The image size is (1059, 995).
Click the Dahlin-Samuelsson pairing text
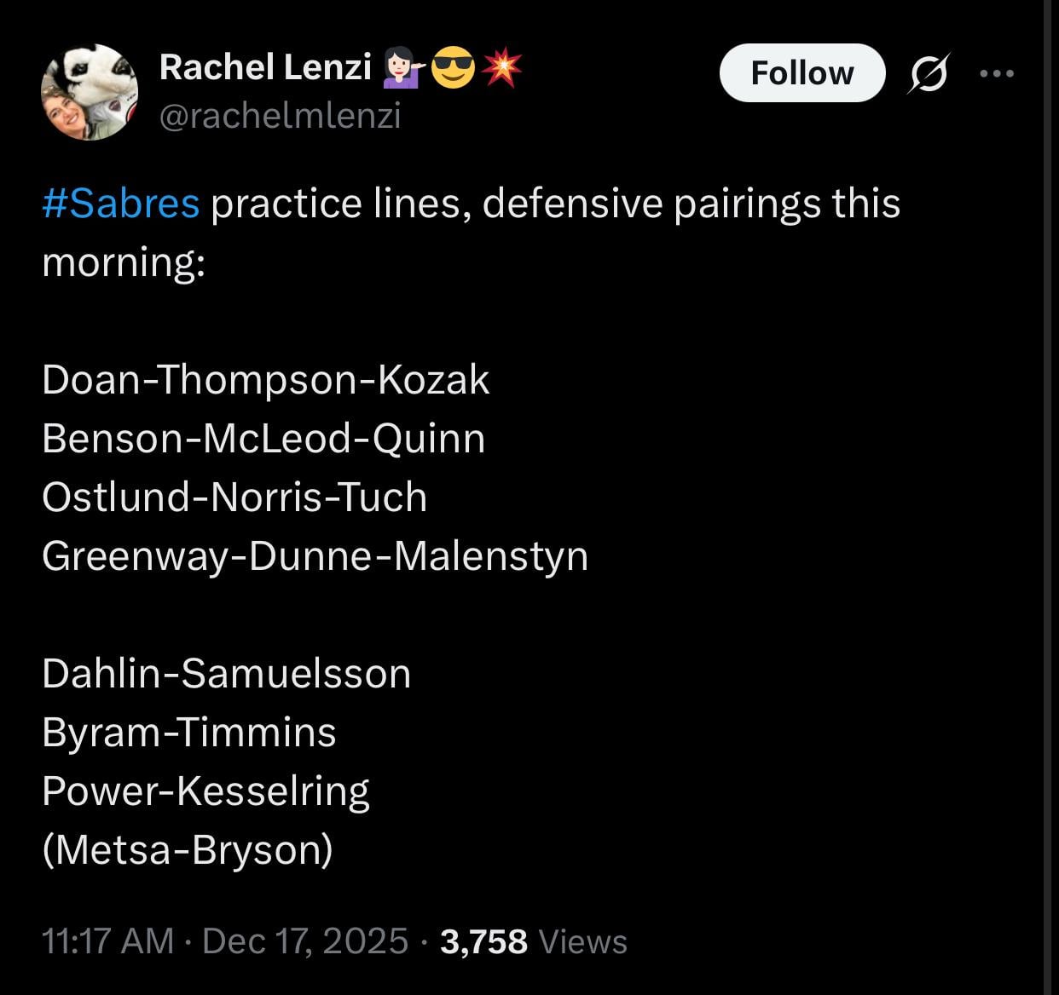[226, 674]
